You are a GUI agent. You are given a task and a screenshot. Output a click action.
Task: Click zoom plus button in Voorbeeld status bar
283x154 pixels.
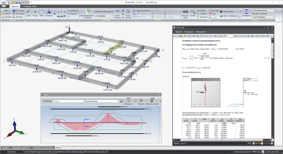272,143
